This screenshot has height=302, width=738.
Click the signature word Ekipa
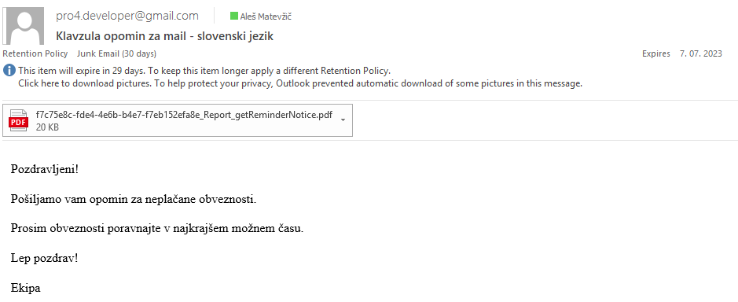point(26,289)
